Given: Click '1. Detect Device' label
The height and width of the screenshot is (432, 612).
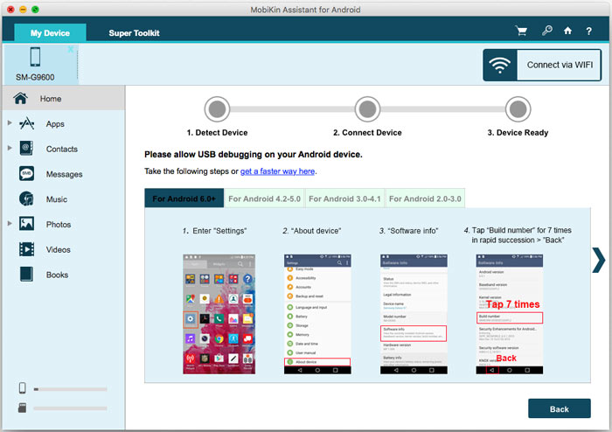Looking at the screenshot, I should 218,133.
